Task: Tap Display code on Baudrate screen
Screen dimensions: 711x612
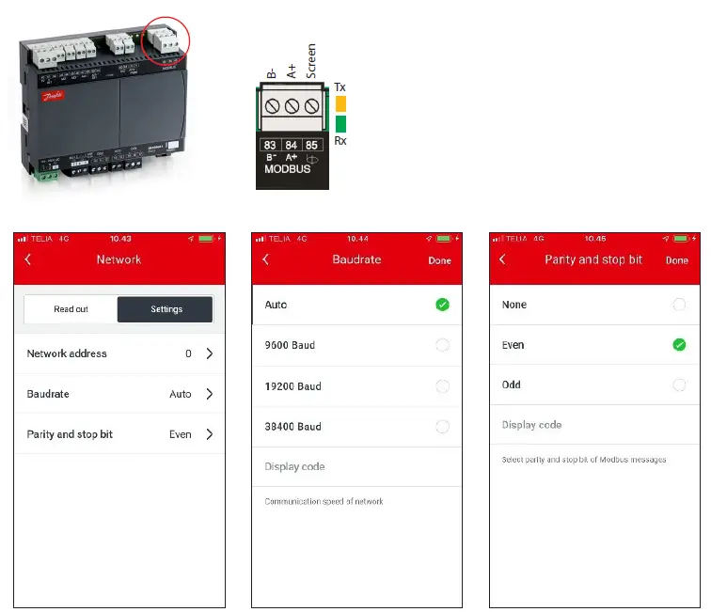Action: point(294,466)
